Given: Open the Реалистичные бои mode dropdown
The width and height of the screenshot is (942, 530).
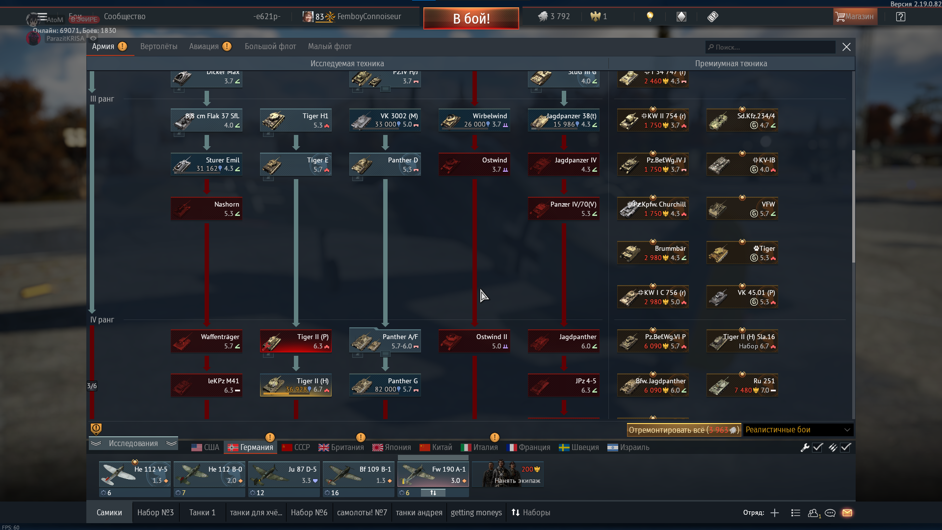Looking at the screenshot, I should [x=798, y=430].
